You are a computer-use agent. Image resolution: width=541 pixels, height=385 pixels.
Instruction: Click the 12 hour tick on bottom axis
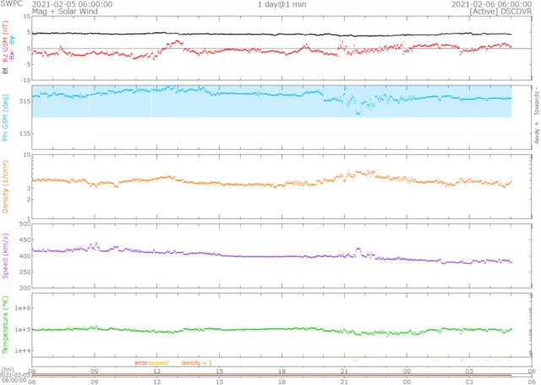pyautogui.click(x=156, y=370)
